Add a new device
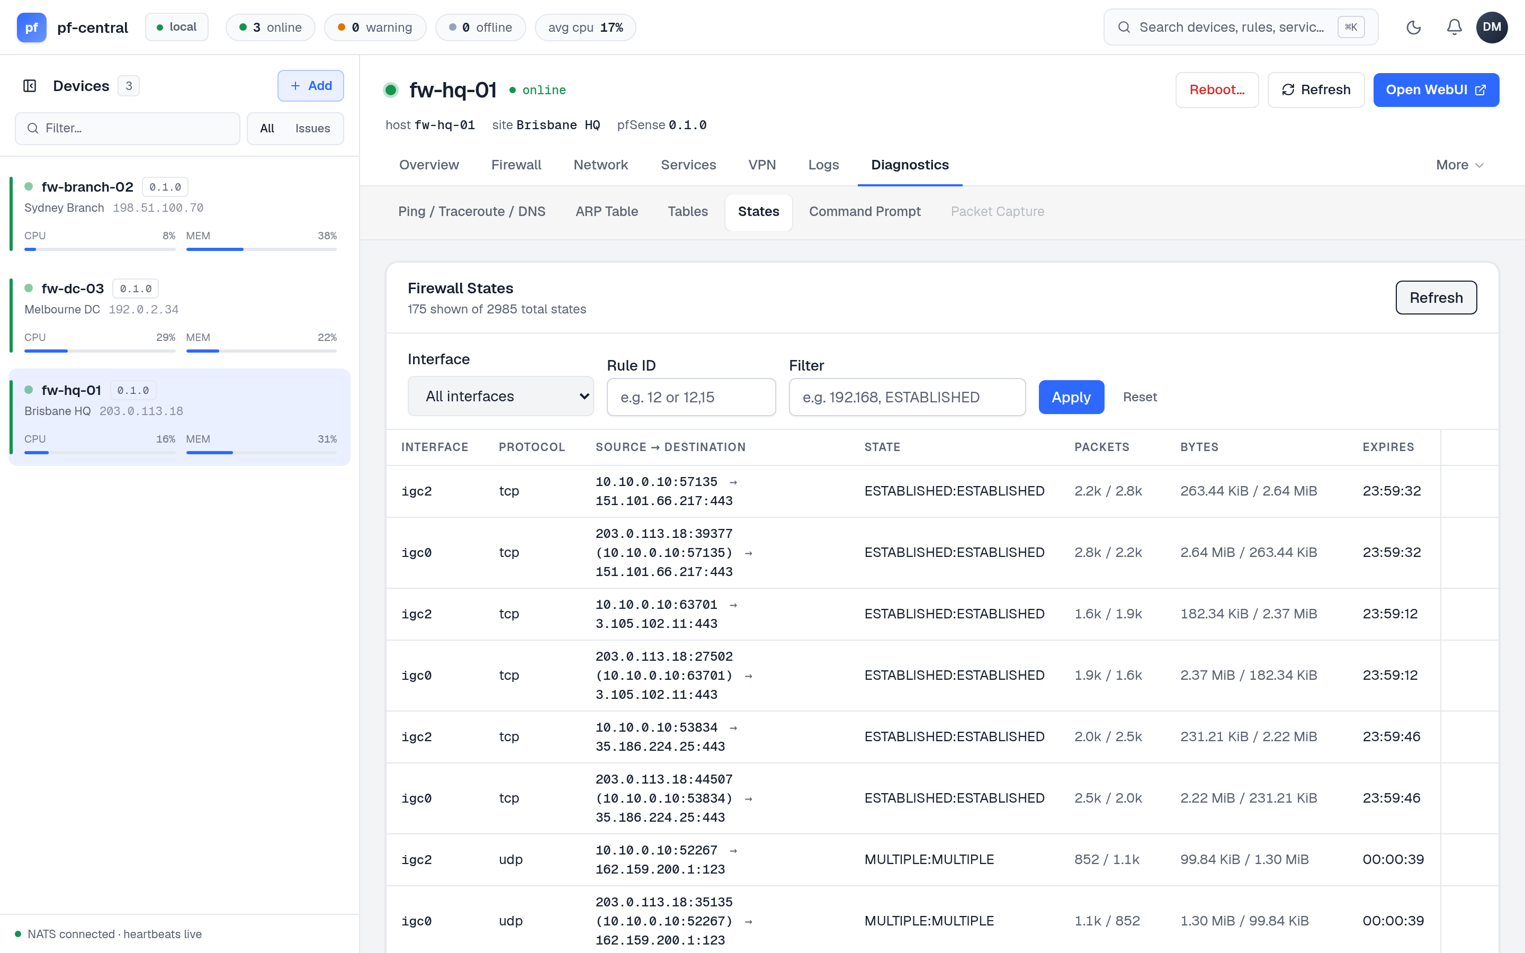 click(311, 86)
